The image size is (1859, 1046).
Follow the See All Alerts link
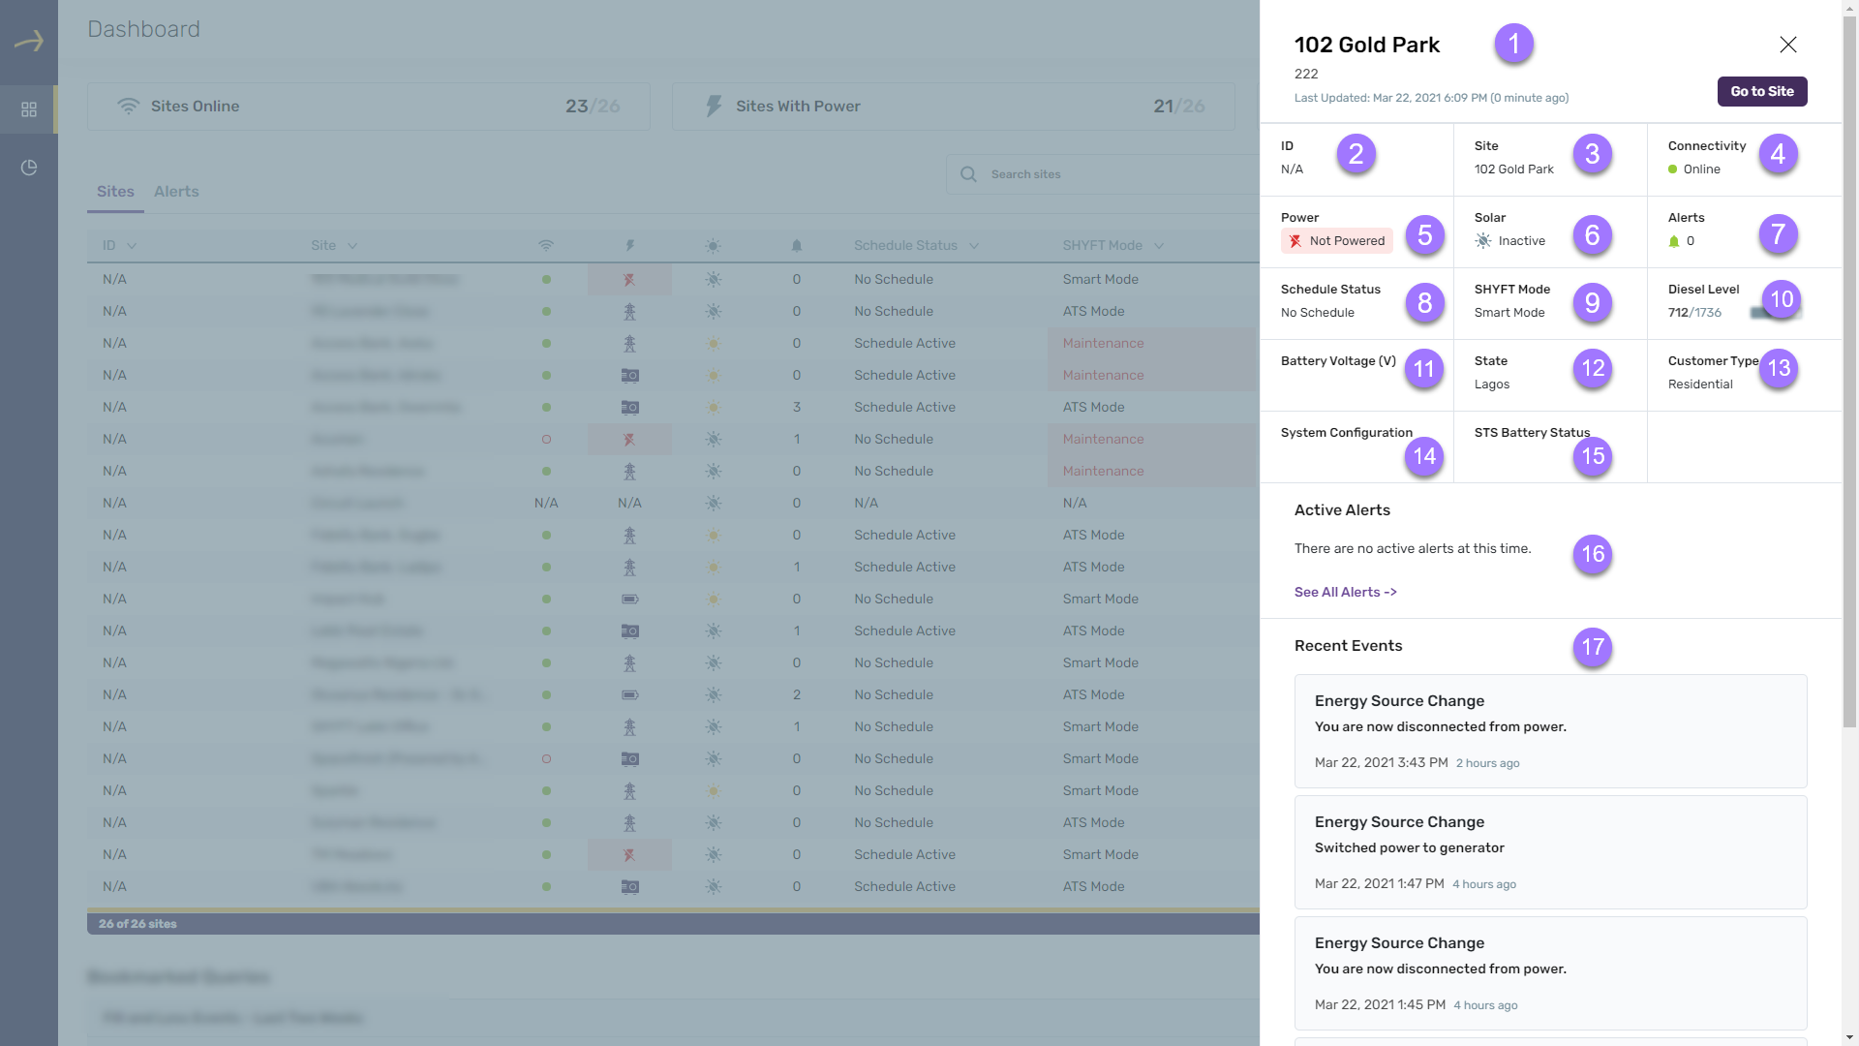coord(1346,592)
